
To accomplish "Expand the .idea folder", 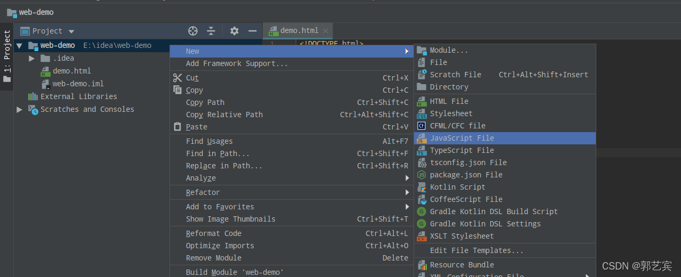I will (31, 58).
